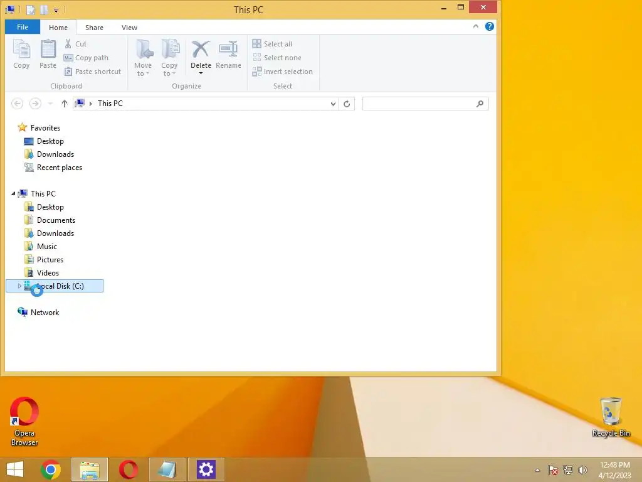Open the Copy to dropdown
Viewport: 642px width, 482px height.
(169, 58)
